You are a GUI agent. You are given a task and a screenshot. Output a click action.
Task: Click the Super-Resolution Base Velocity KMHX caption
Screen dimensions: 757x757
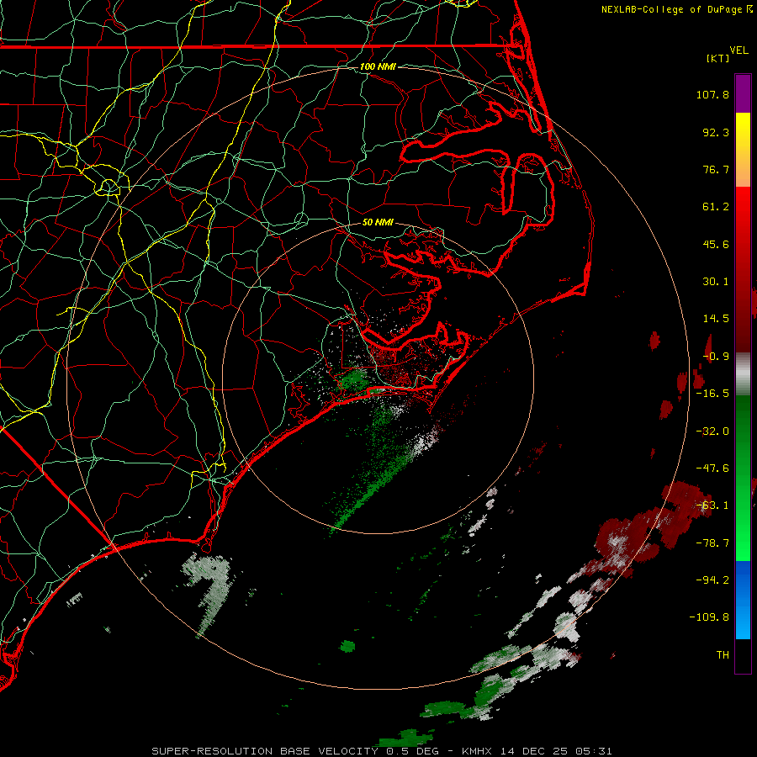(382, 751)
